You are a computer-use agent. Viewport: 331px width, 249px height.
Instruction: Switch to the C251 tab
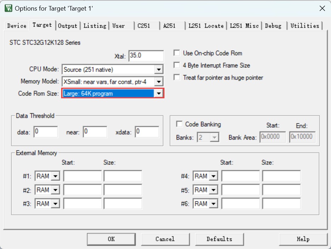(x=147, y=26)
